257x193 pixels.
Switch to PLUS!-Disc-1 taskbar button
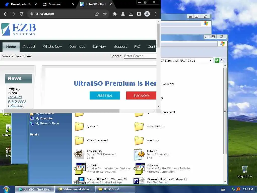tap(115, 189)
